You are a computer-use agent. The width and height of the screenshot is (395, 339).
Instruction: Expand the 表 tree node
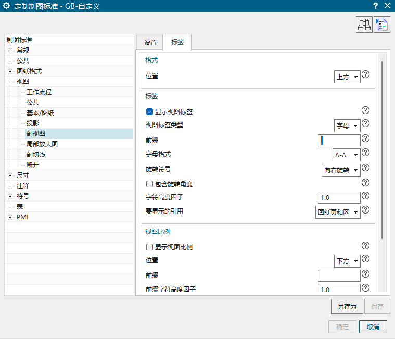[x=10, y=207]
